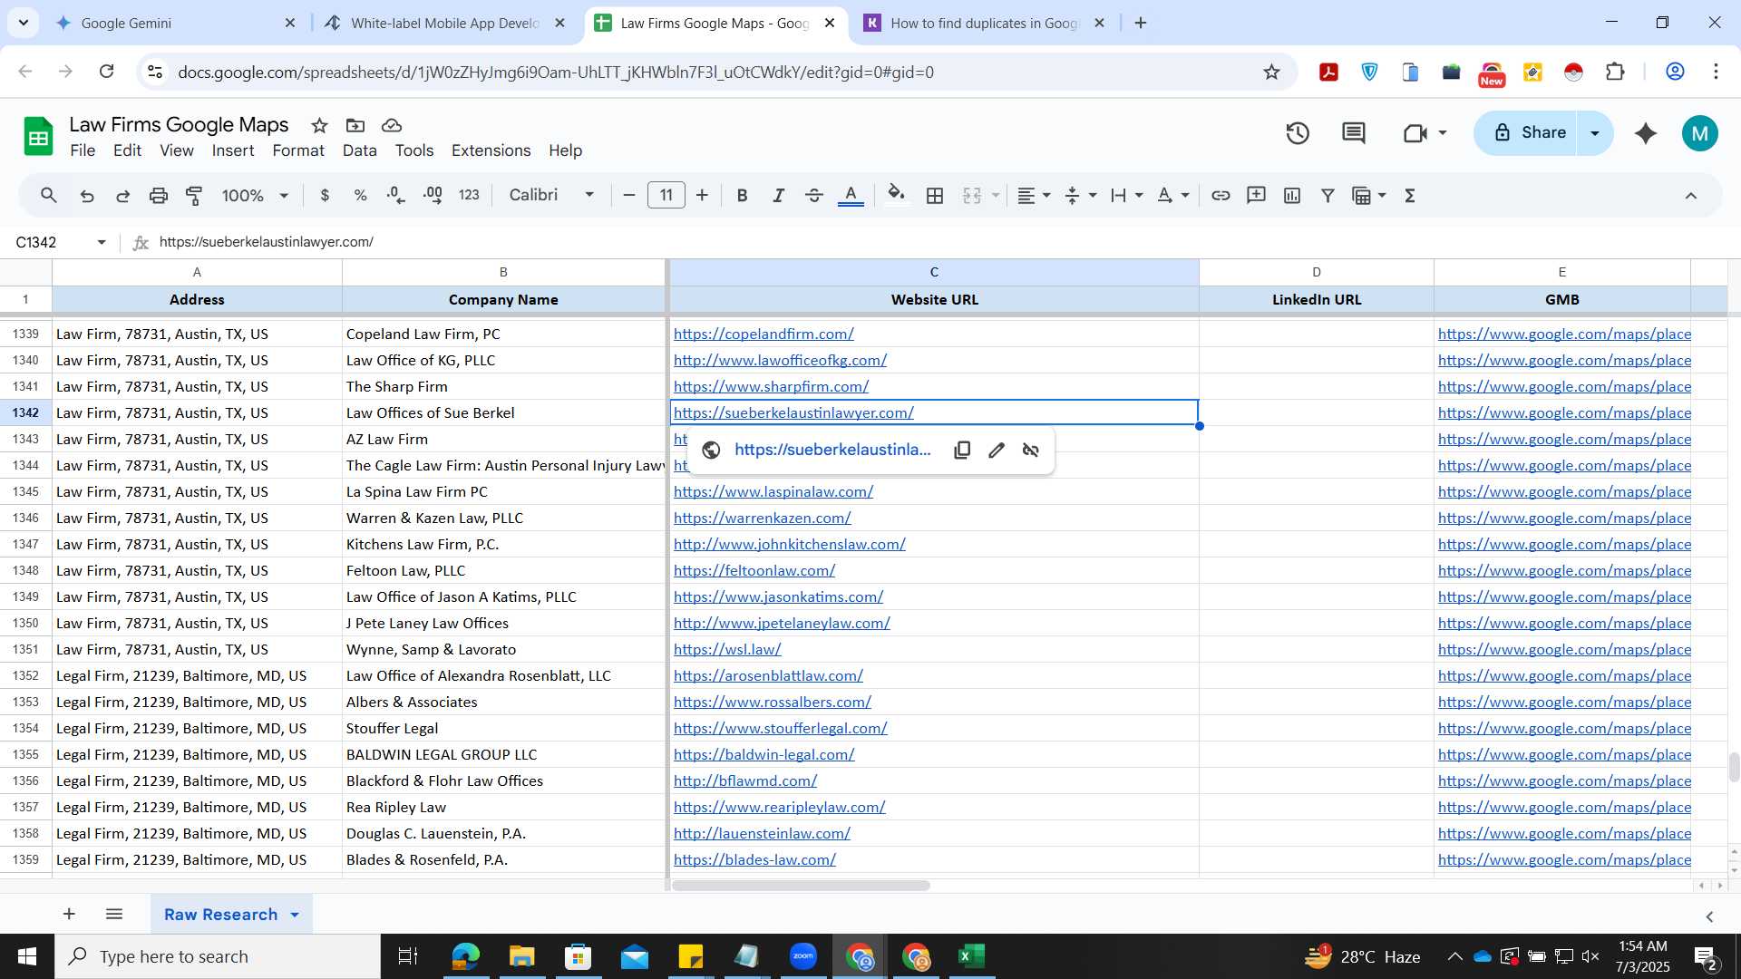Click the Insert chart icon
Image resolution: width=1741 pixels, height=979 pixels.
coord(1292,195)
